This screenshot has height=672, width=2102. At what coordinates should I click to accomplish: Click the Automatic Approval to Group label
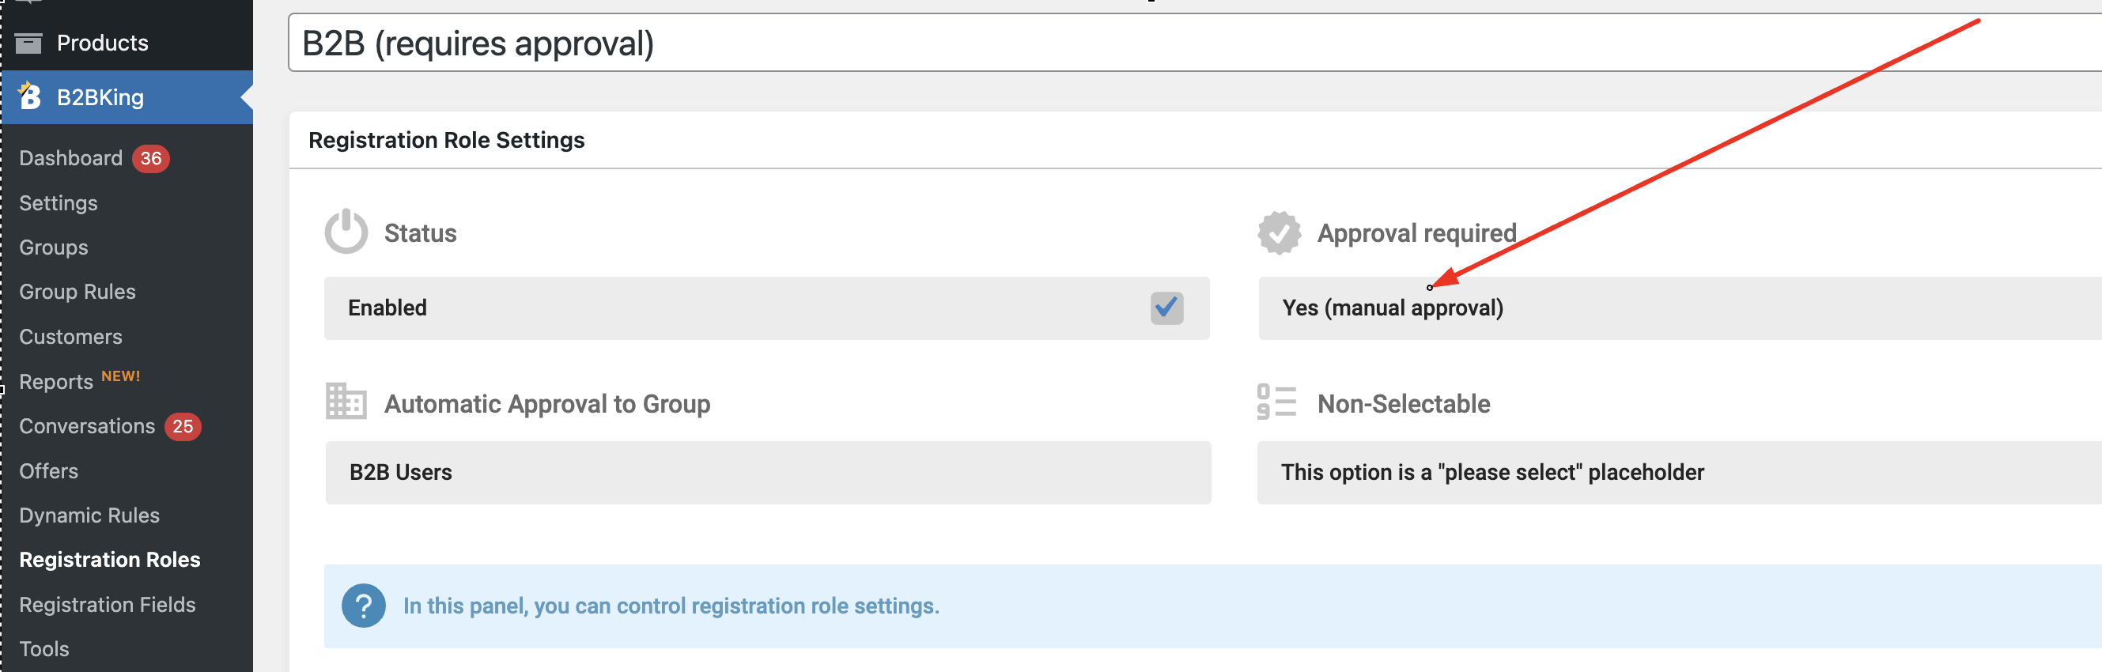tap(547, 404)
